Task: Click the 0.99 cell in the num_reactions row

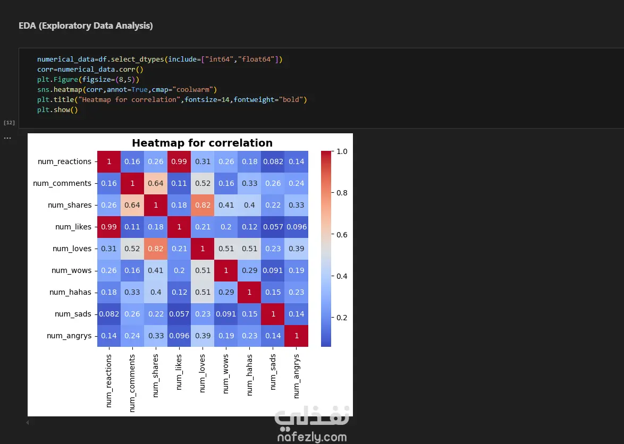Action: (x=179, y=161)
